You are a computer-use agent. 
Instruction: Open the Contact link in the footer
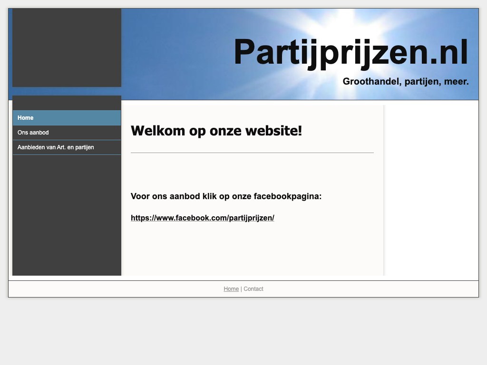[x=253, y=289]
